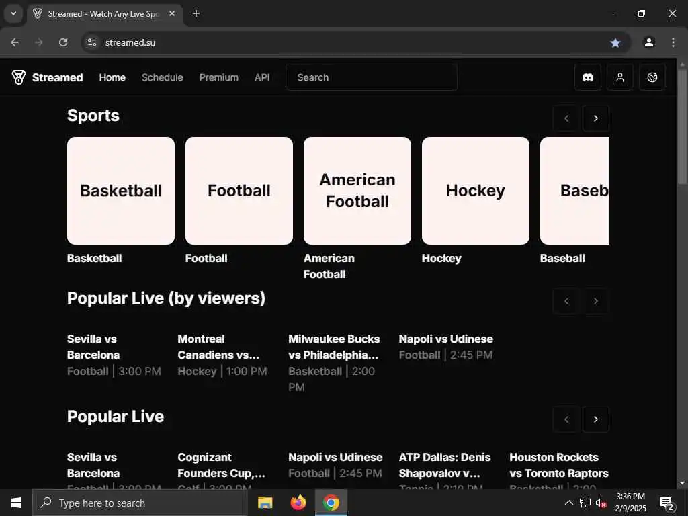Viewport: 688px width, 516px height.
Task: Click next arrow in Popular Live section
Action: pyautogui.click(x=595, y=419)
